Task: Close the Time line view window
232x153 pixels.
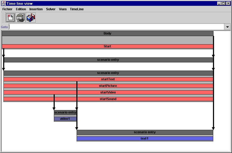Action: [x=228, y=3]
